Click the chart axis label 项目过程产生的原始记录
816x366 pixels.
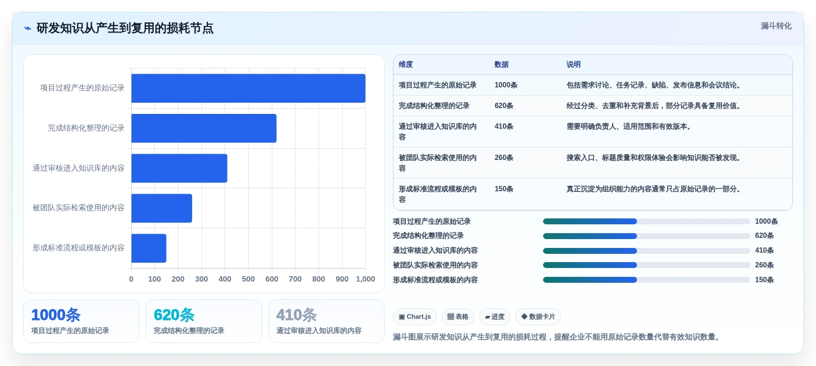(x=82, y=88)
